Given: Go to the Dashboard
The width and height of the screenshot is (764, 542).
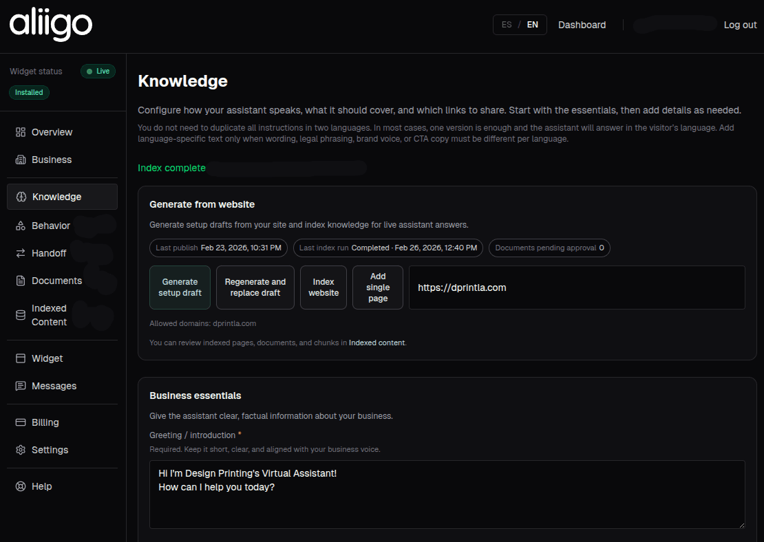Looking at the screenshot, I should click(x=582, y=25).
